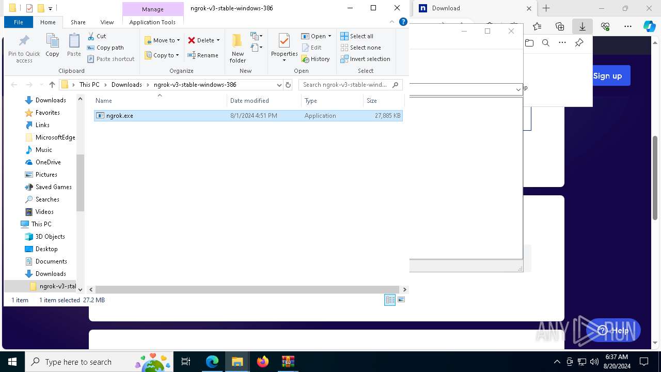The height and width of the screenshot is (372, 661).
Task: Sort by the Size column
Action: pyautogui.click(x=384, y=101)
